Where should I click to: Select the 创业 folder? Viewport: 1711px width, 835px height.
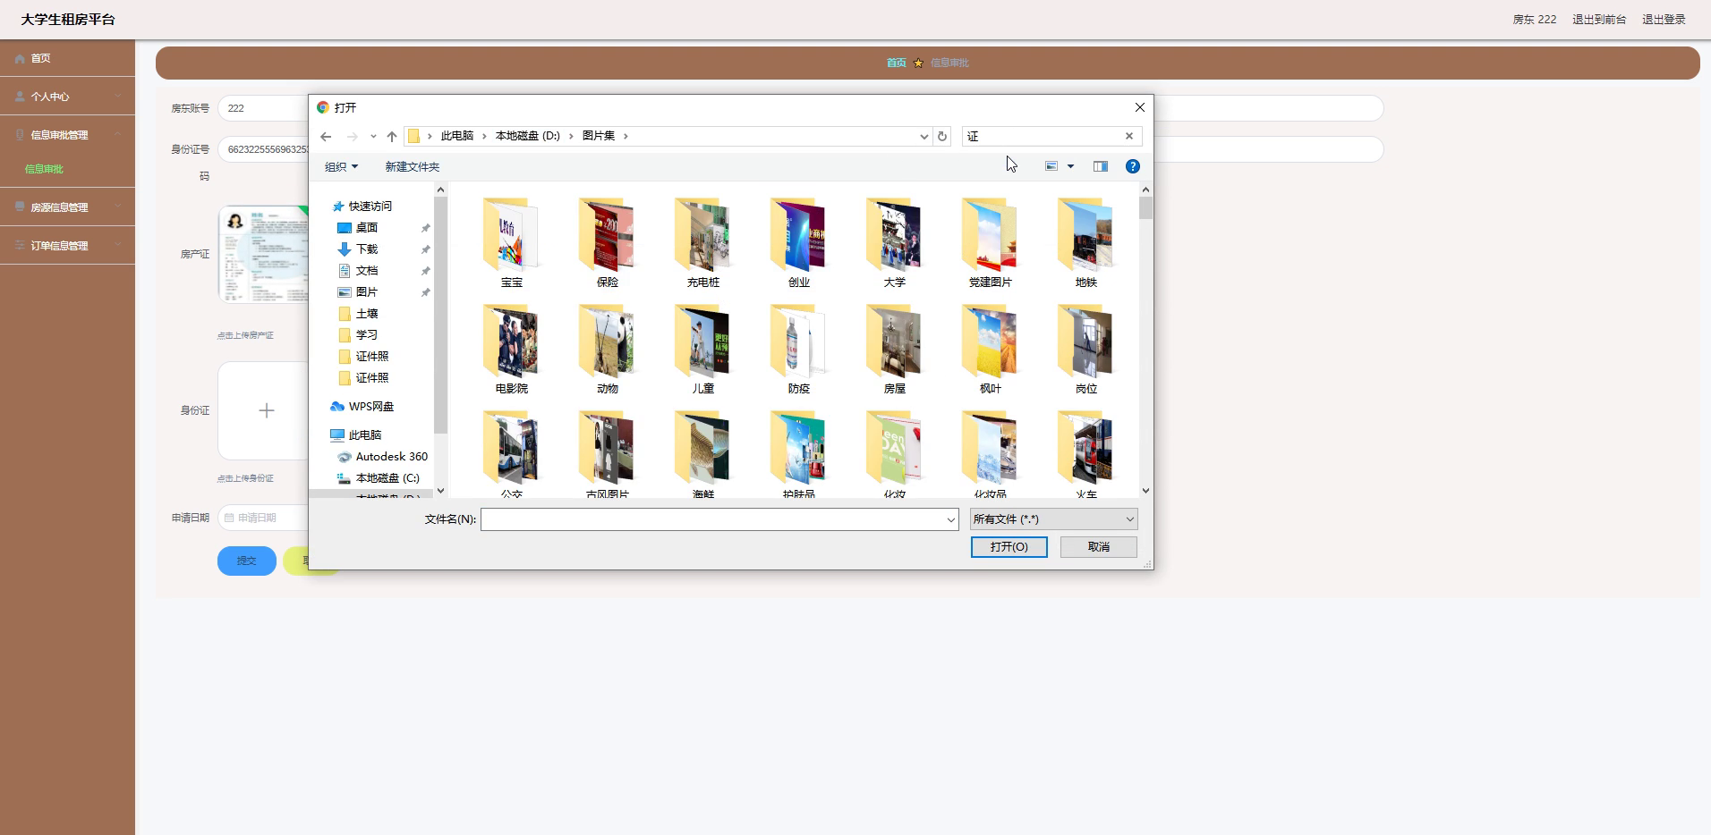click(x=799, y=242)
